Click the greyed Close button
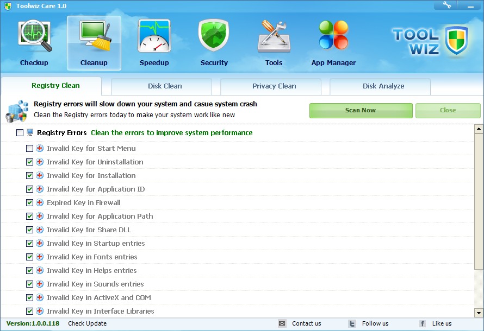484x331 pixels. click(x=448, y=111)
